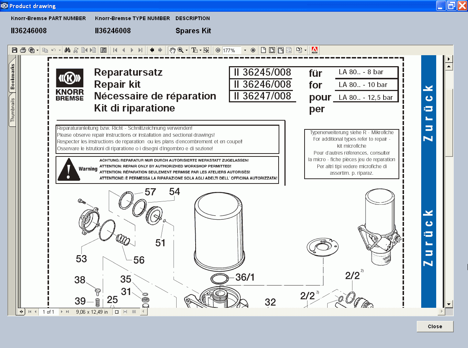Click part number II36246008 text
Screen dimensions: 468x348
click(x=29, y=31)
